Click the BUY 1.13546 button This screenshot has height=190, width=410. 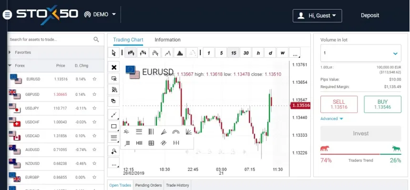click(382, 104)
